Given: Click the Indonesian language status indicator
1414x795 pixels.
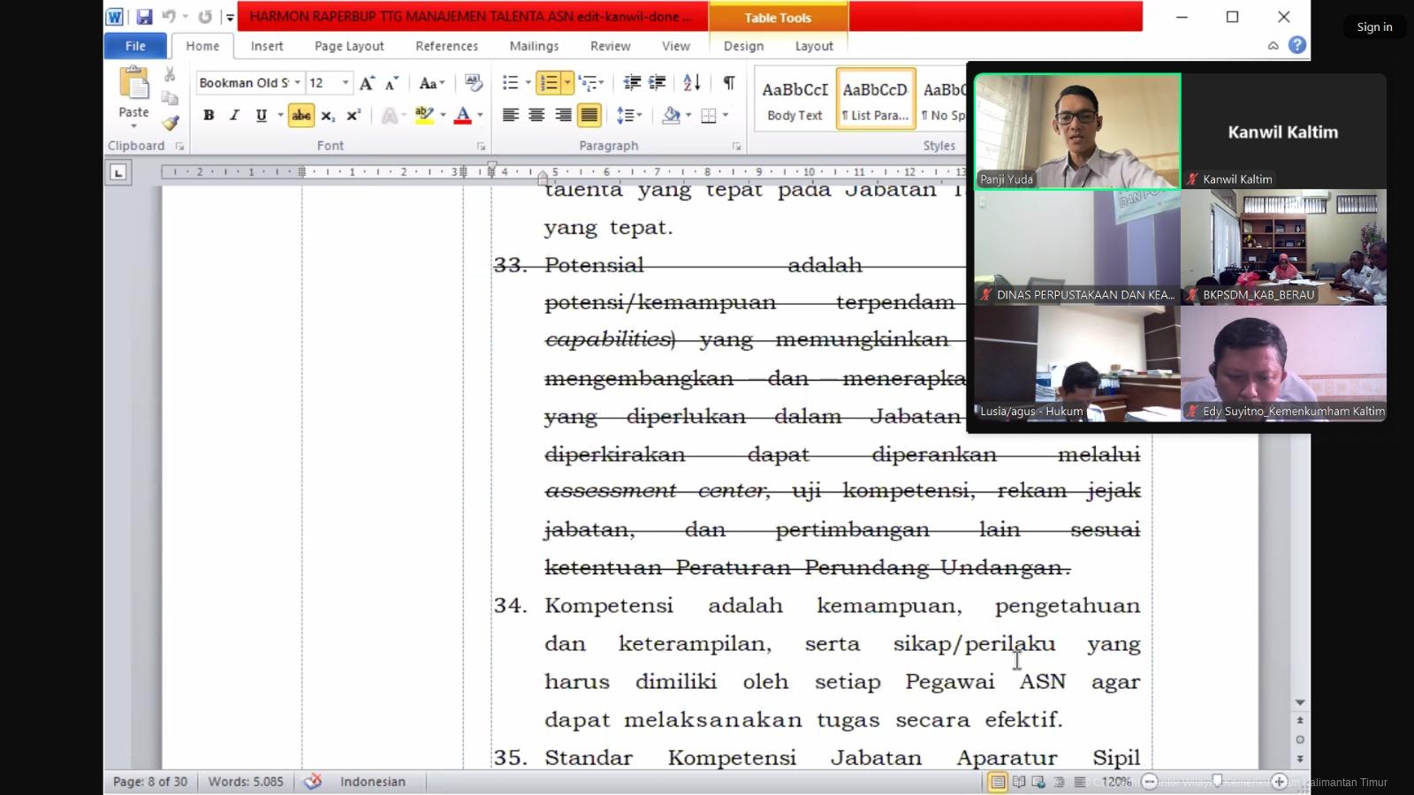Looking at the screenshot, I should coord(372,782).
